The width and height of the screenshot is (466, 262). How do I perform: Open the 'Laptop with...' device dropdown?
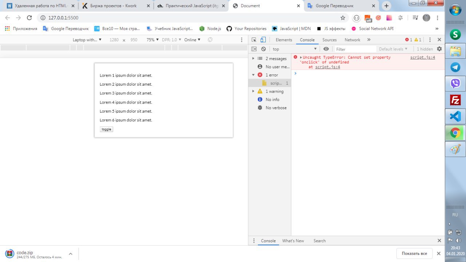click(87, 40)
